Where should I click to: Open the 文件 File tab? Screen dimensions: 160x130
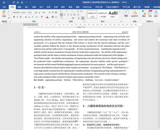tap(4, 7)
